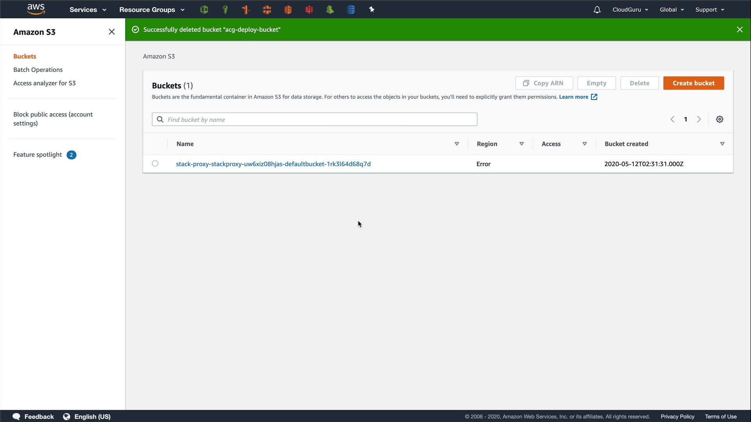This screenshot has width=751, height=422.
Task: Select the stack-proxy bucket radio button
Action: click(155, 164)
